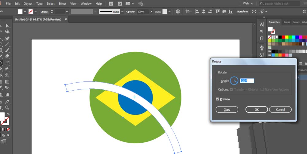The image size is (307, 154).
Task: Open stroke weight dropdown
Action: pos(67,12)
